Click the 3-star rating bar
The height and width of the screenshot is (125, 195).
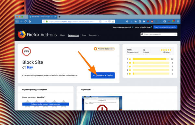click(151, 66)
